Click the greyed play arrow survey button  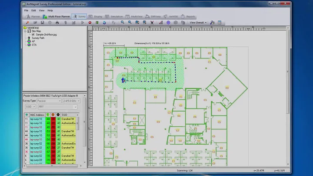click(x=83, y=23)
